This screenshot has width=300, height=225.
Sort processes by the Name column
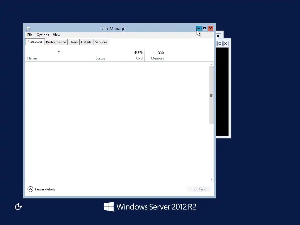(x=59, y=55)
